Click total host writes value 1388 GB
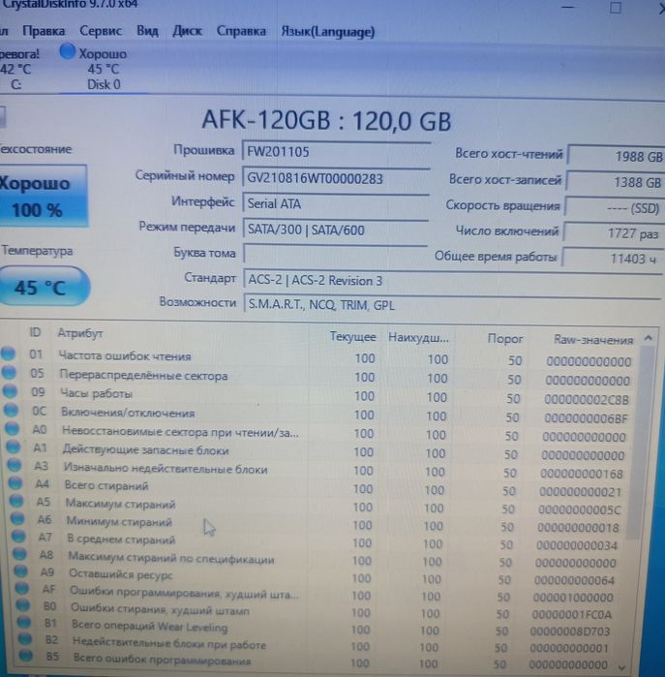This screenshot has height=677, width=665. 615,182
